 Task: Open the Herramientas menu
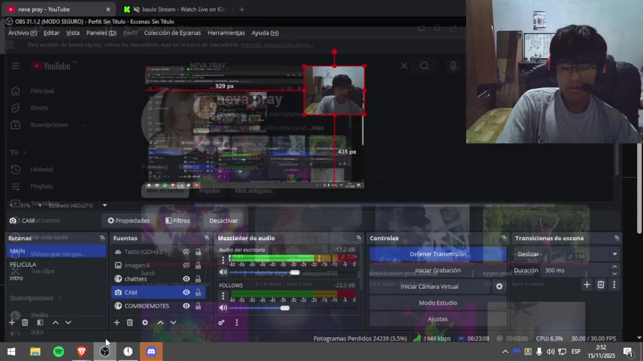pyautogui.click(x=227, y=33)
